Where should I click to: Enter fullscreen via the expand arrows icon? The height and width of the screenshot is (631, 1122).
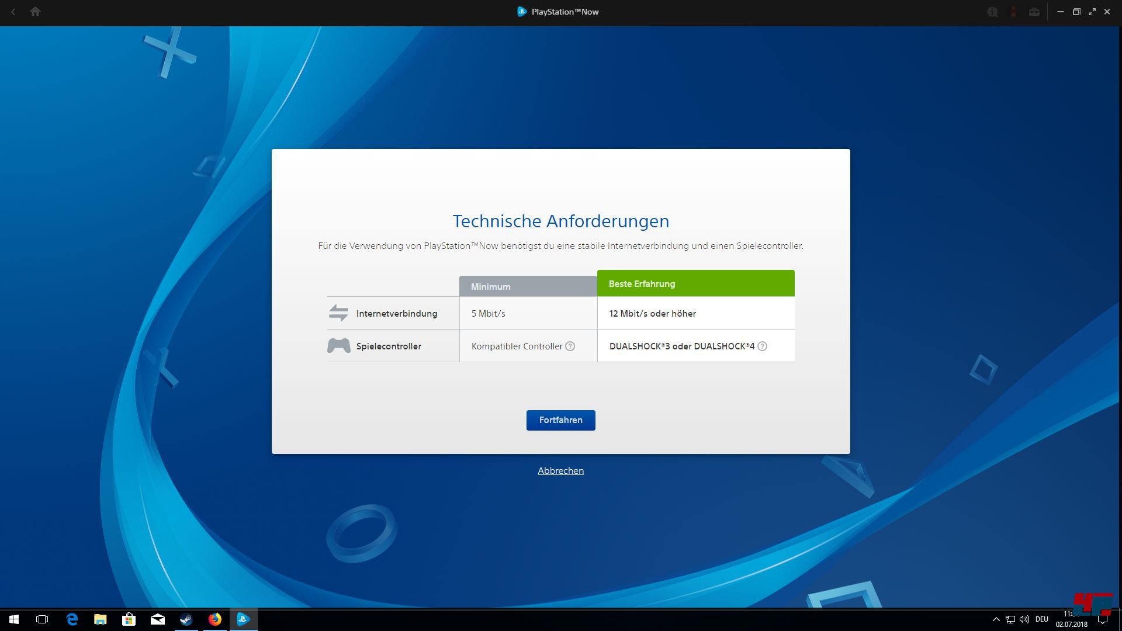(x=1092, y=12)
